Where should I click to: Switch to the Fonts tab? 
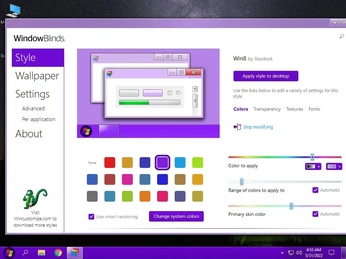(x=314, y=109)
